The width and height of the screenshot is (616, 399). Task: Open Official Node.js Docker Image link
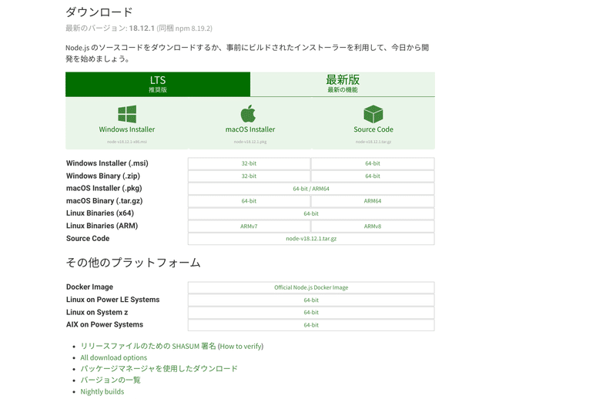[311, 288]
